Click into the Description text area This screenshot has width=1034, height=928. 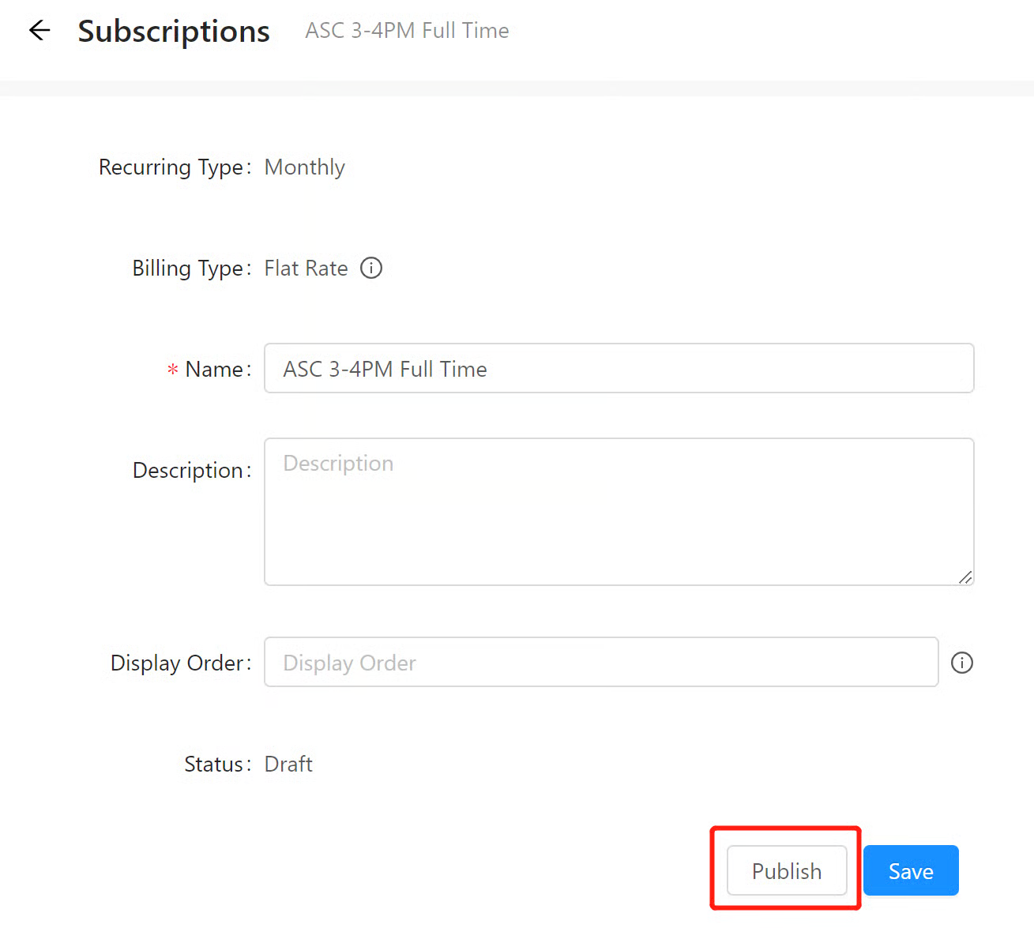(619, 512)
